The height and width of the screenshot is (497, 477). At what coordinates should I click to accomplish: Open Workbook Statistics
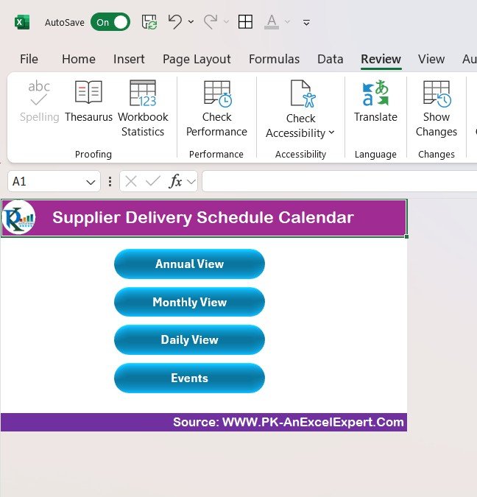143,109
